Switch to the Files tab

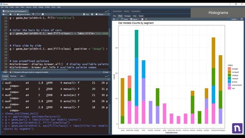(114, 16)
